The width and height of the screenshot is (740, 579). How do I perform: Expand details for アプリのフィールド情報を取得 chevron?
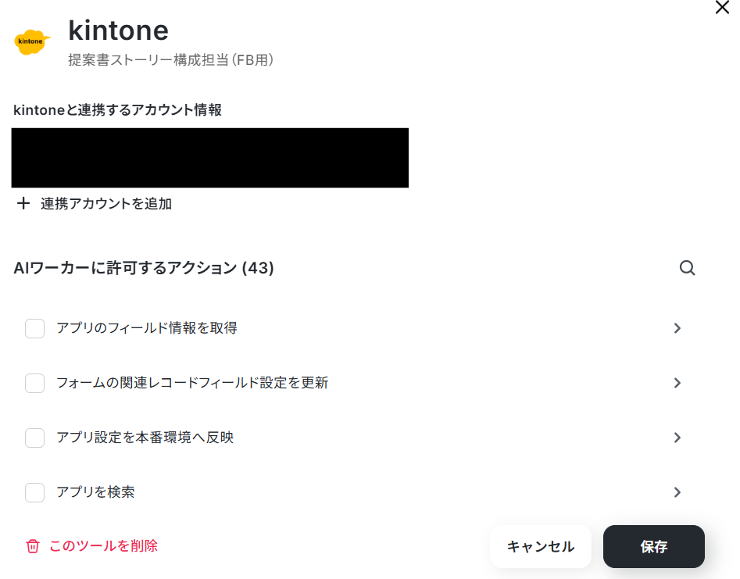tap(677, 328)
